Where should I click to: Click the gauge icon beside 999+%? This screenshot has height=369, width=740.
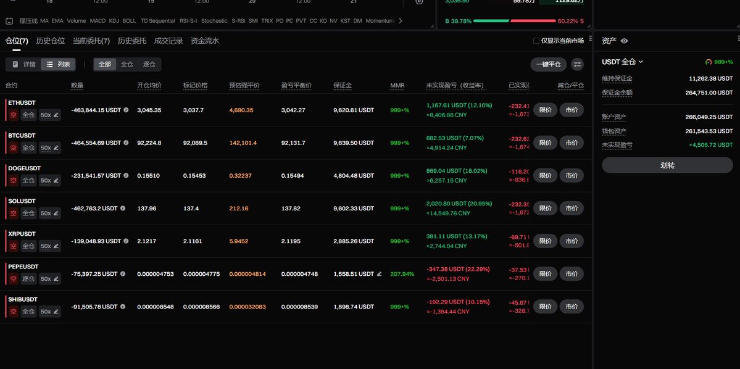tap(709, 62)
